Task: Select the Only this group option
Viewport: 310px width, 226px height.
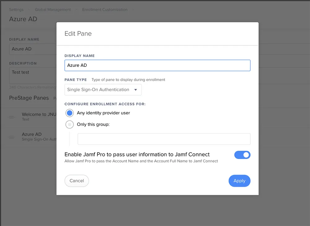Action: [x=69, y=124]
